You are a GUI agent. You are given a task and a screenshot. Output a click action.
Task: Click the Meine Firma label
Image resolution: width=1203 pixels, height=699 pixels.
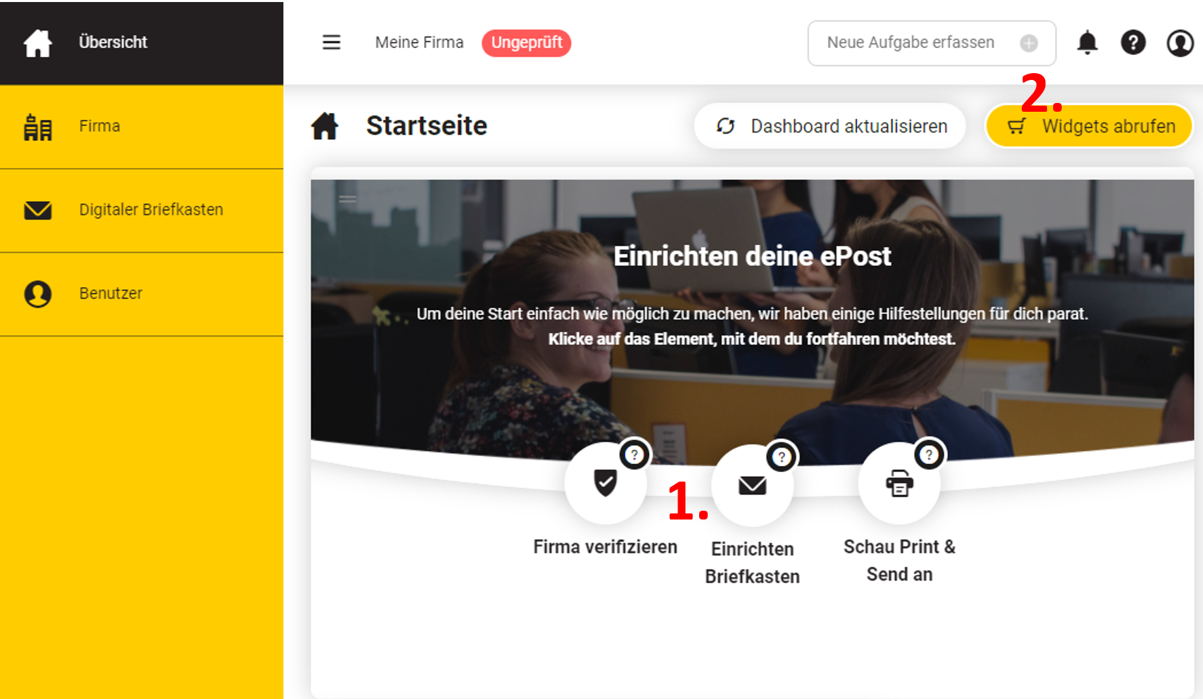[419, 43]
